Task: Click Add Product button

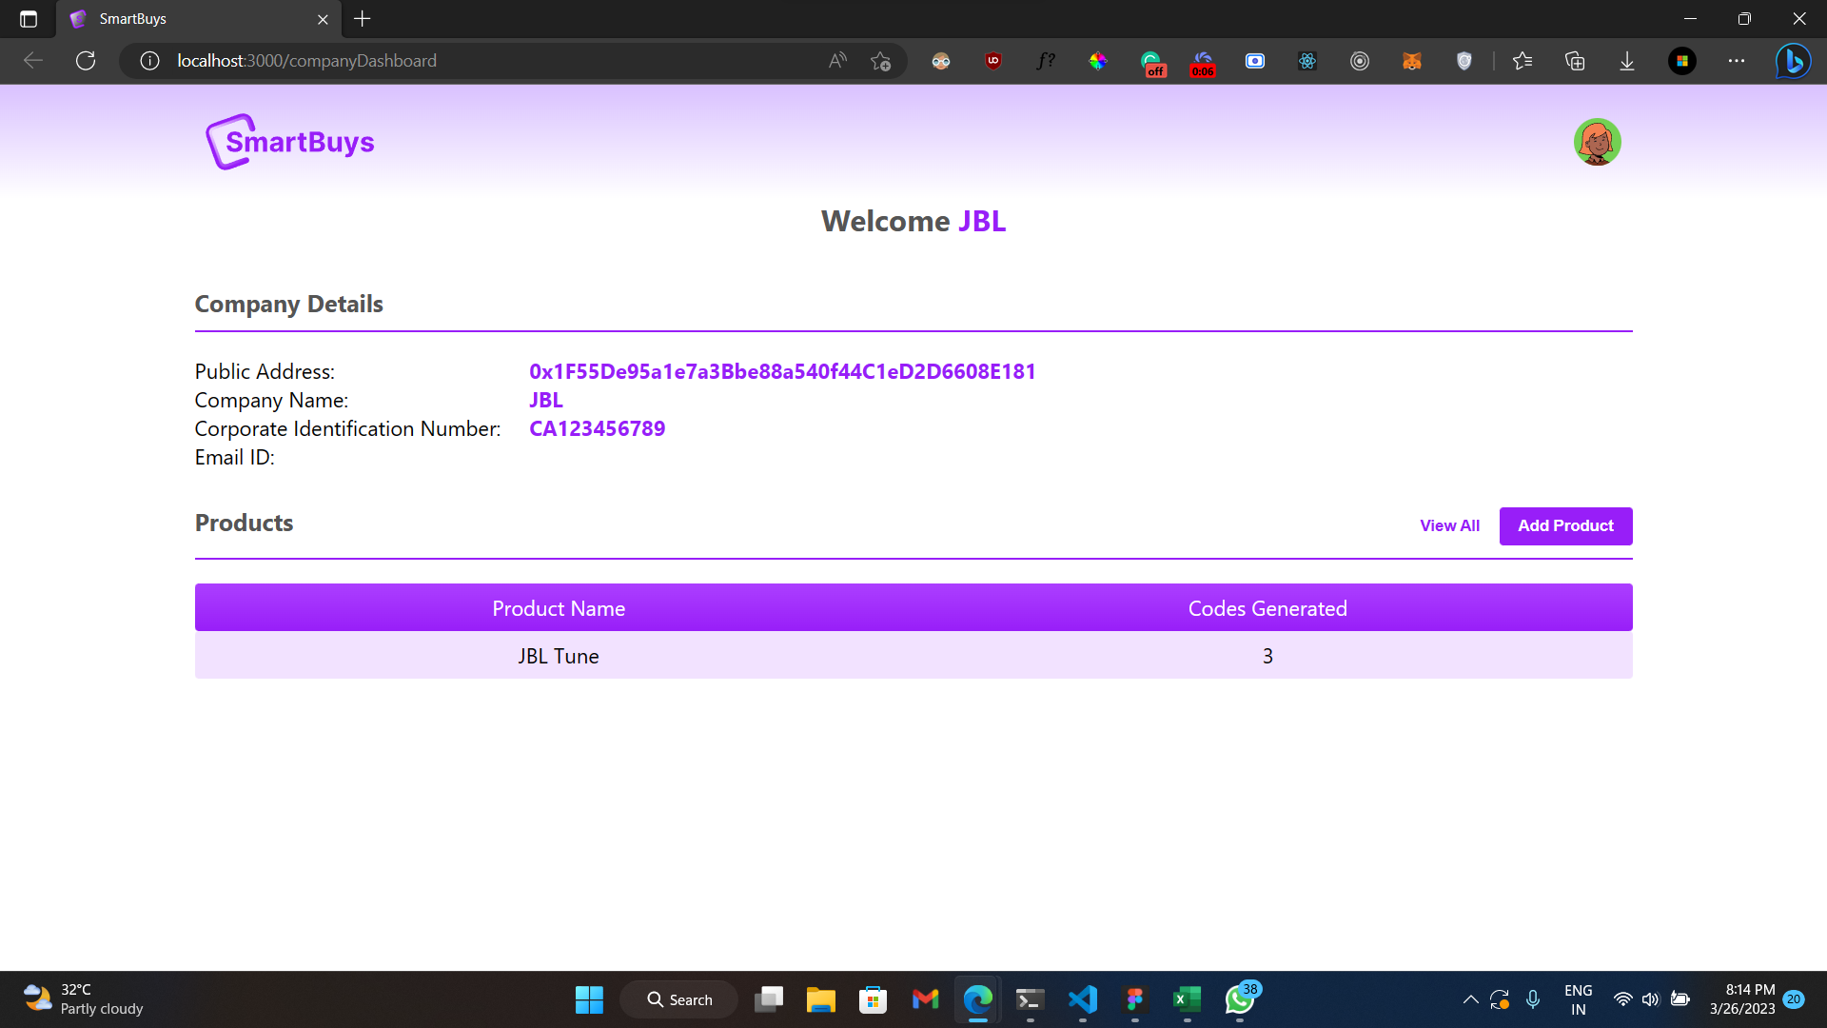Action: pyautogui.click(x=1566, y=524)
